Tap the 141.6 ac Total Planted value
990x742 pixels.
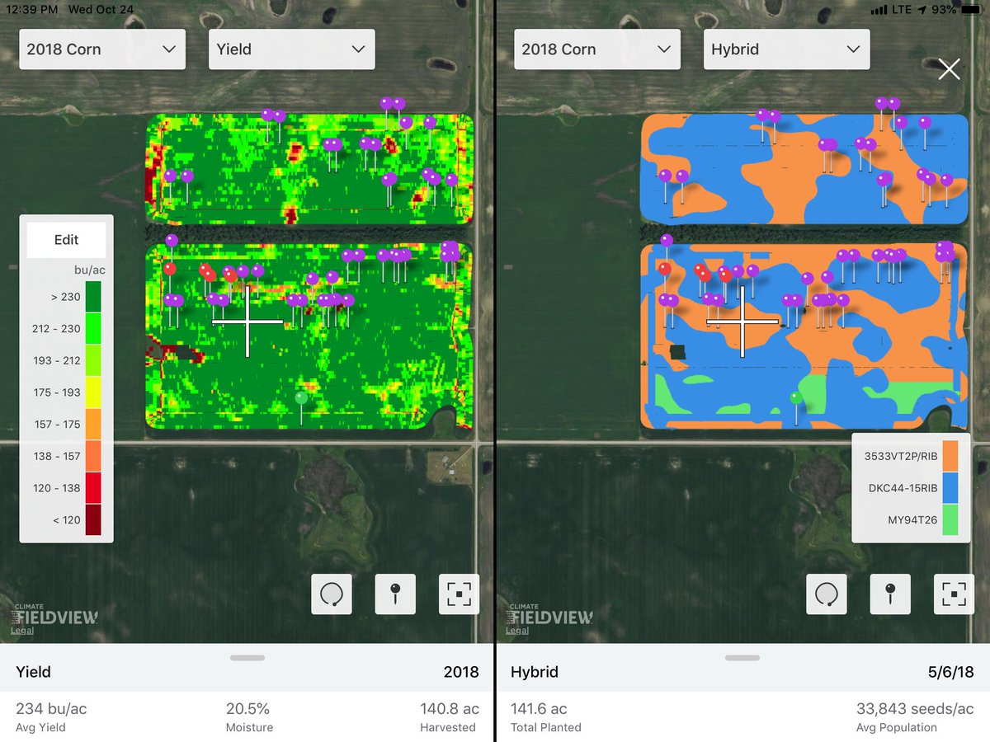[539, 709]
